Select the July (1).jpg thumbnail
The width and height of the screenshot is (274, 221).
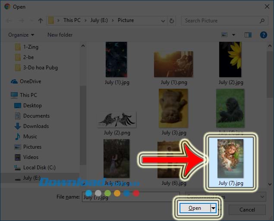point(117,59)
